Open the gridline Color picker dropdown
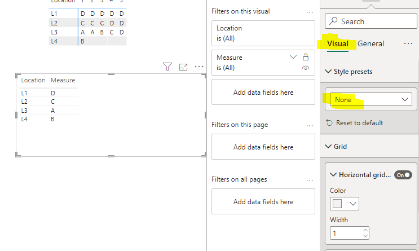The height and width of the screenshot is (251, 419). [345, 204]
